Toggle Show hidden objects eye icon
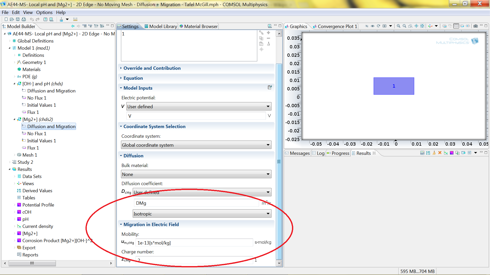The height and width of the screenshot is (275, 490). tap(373, 26)
